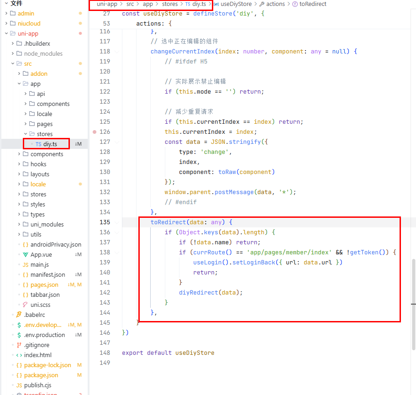Click the dollar icon beside .env.production
The width and height of the screenshot is (416, 395).
click(x=19, y=335)
